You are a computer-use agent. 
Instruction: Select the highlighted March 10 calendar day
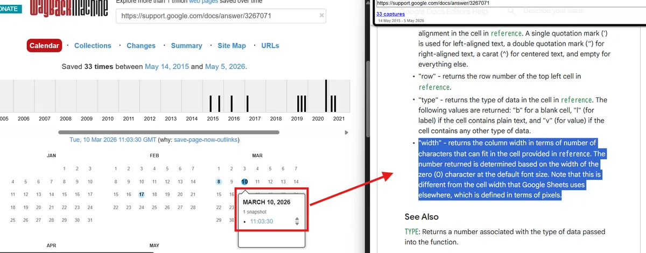[x=244, y=182]
